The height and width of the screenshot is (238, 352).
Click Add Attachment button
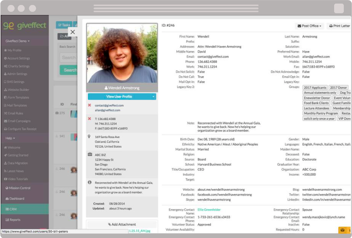122,224
